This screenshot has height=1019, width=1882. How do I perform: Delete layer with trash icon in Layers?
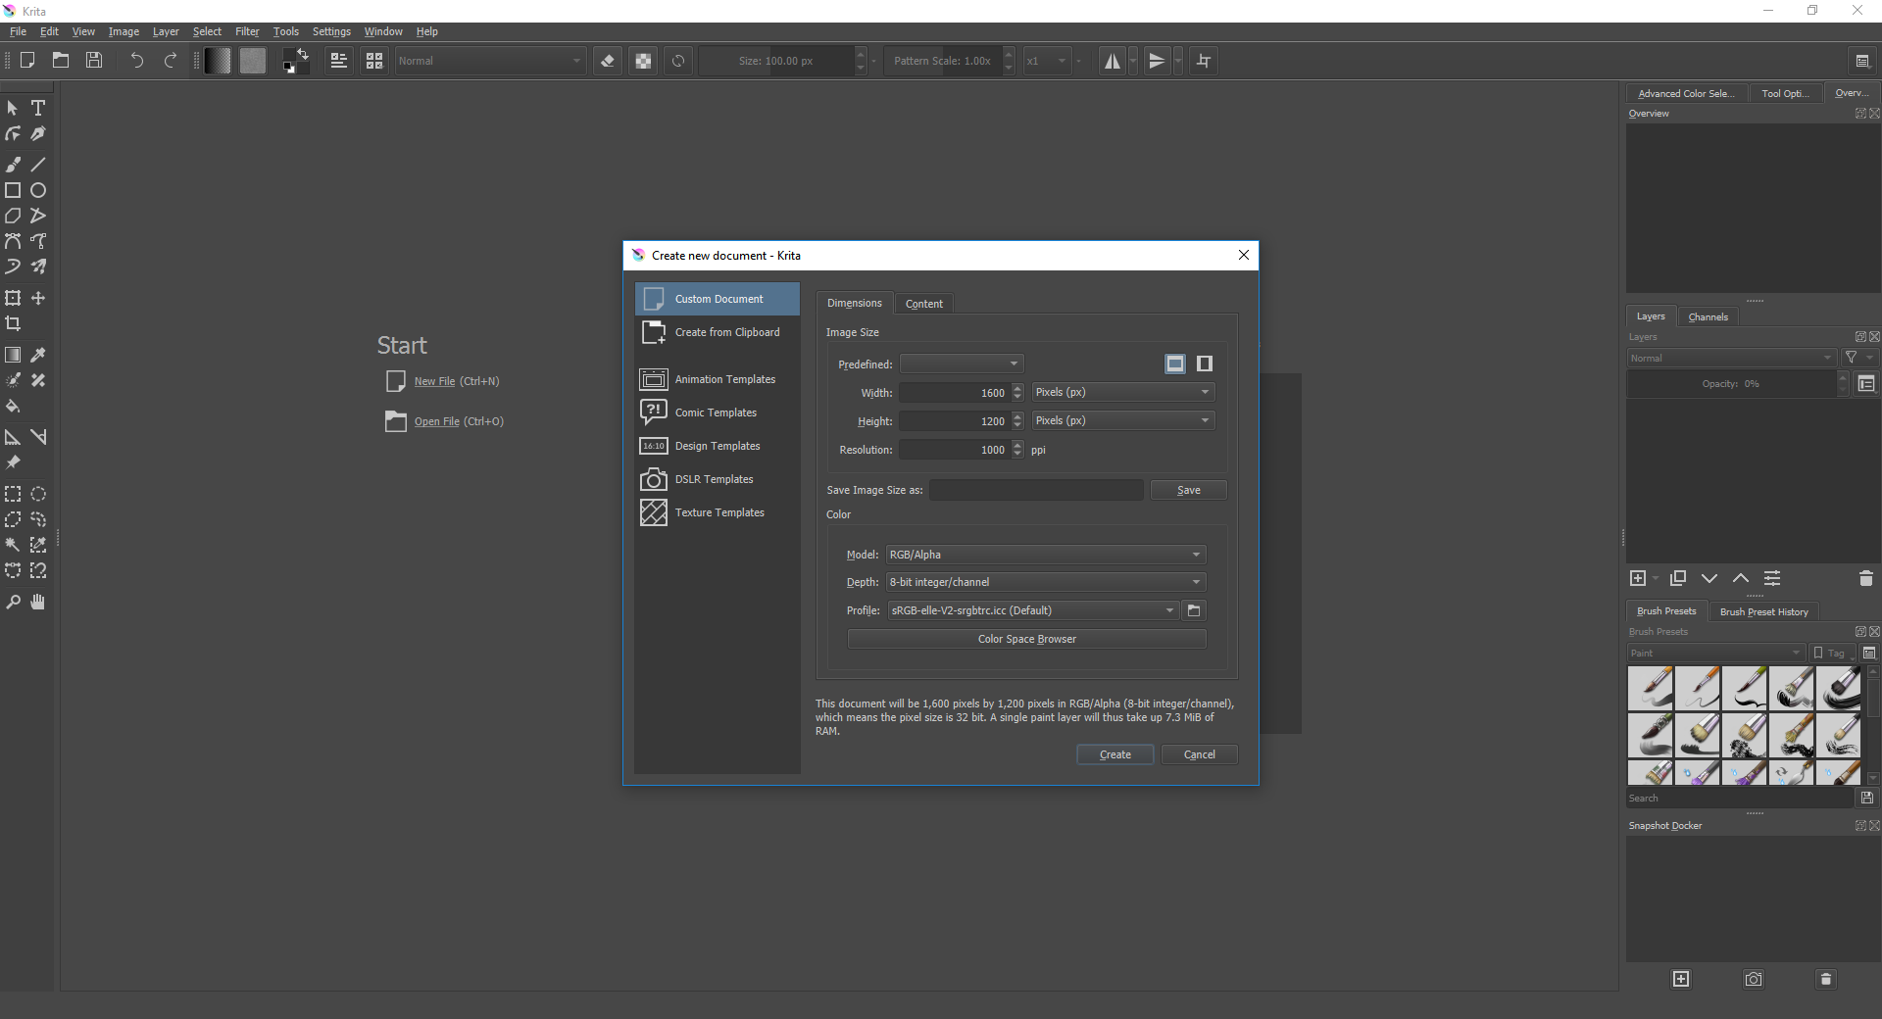point(1865,579)
